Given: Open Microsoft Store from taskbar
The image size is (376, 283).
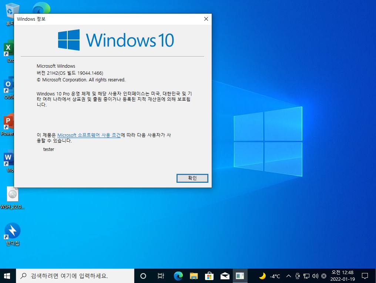Looking at the screenshot, I should pyautogui.click(x=209, y=276).
